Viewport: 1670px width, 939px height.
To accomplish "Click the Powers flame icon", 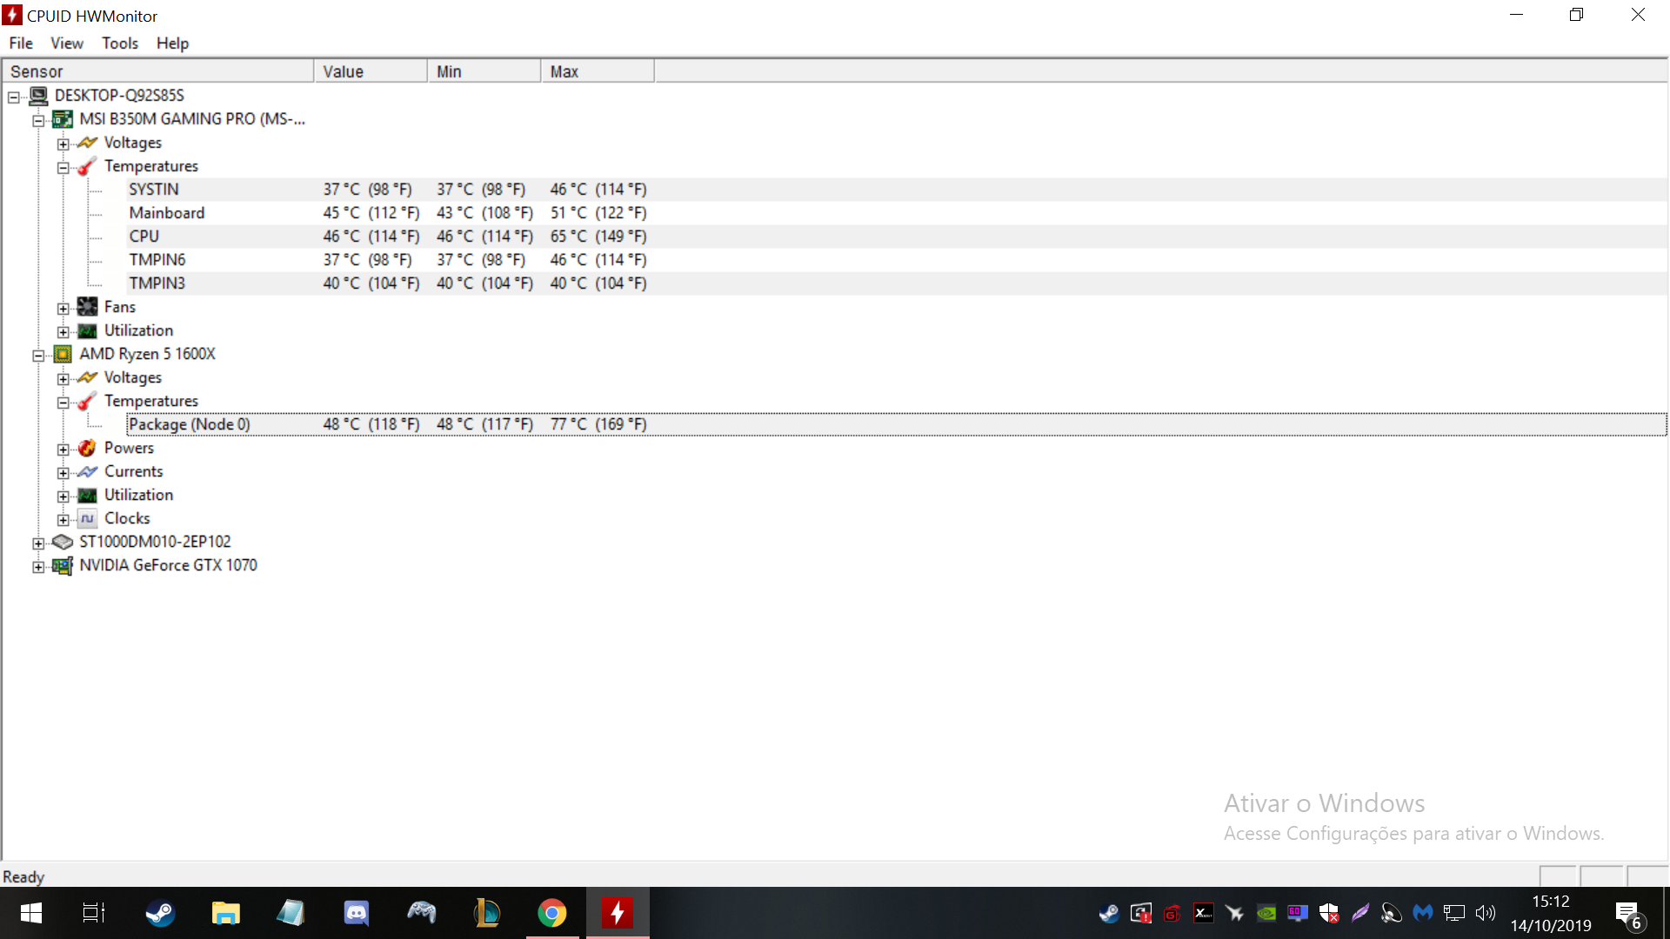I will pos(87,448).
